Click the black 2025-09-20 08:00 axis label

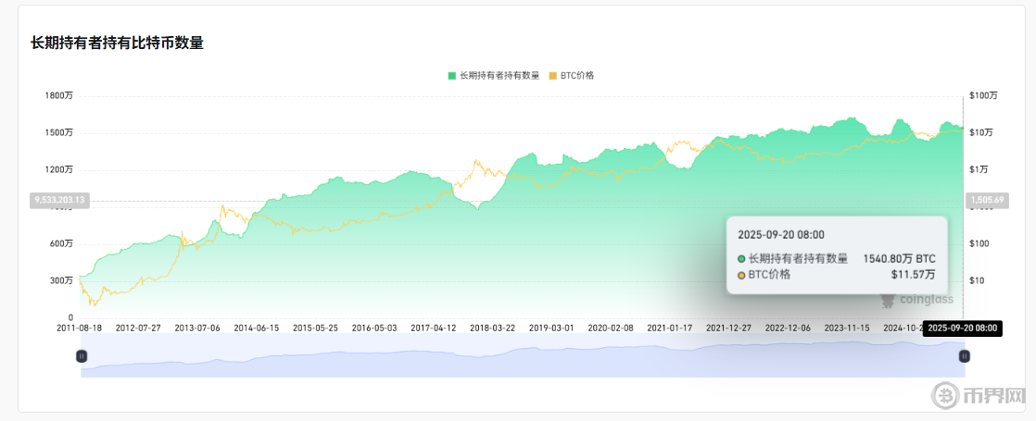[964, 328]
